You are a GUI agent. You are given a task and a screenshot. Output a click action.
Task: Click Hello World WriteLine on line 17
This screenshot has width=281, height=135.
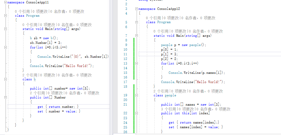193,82
